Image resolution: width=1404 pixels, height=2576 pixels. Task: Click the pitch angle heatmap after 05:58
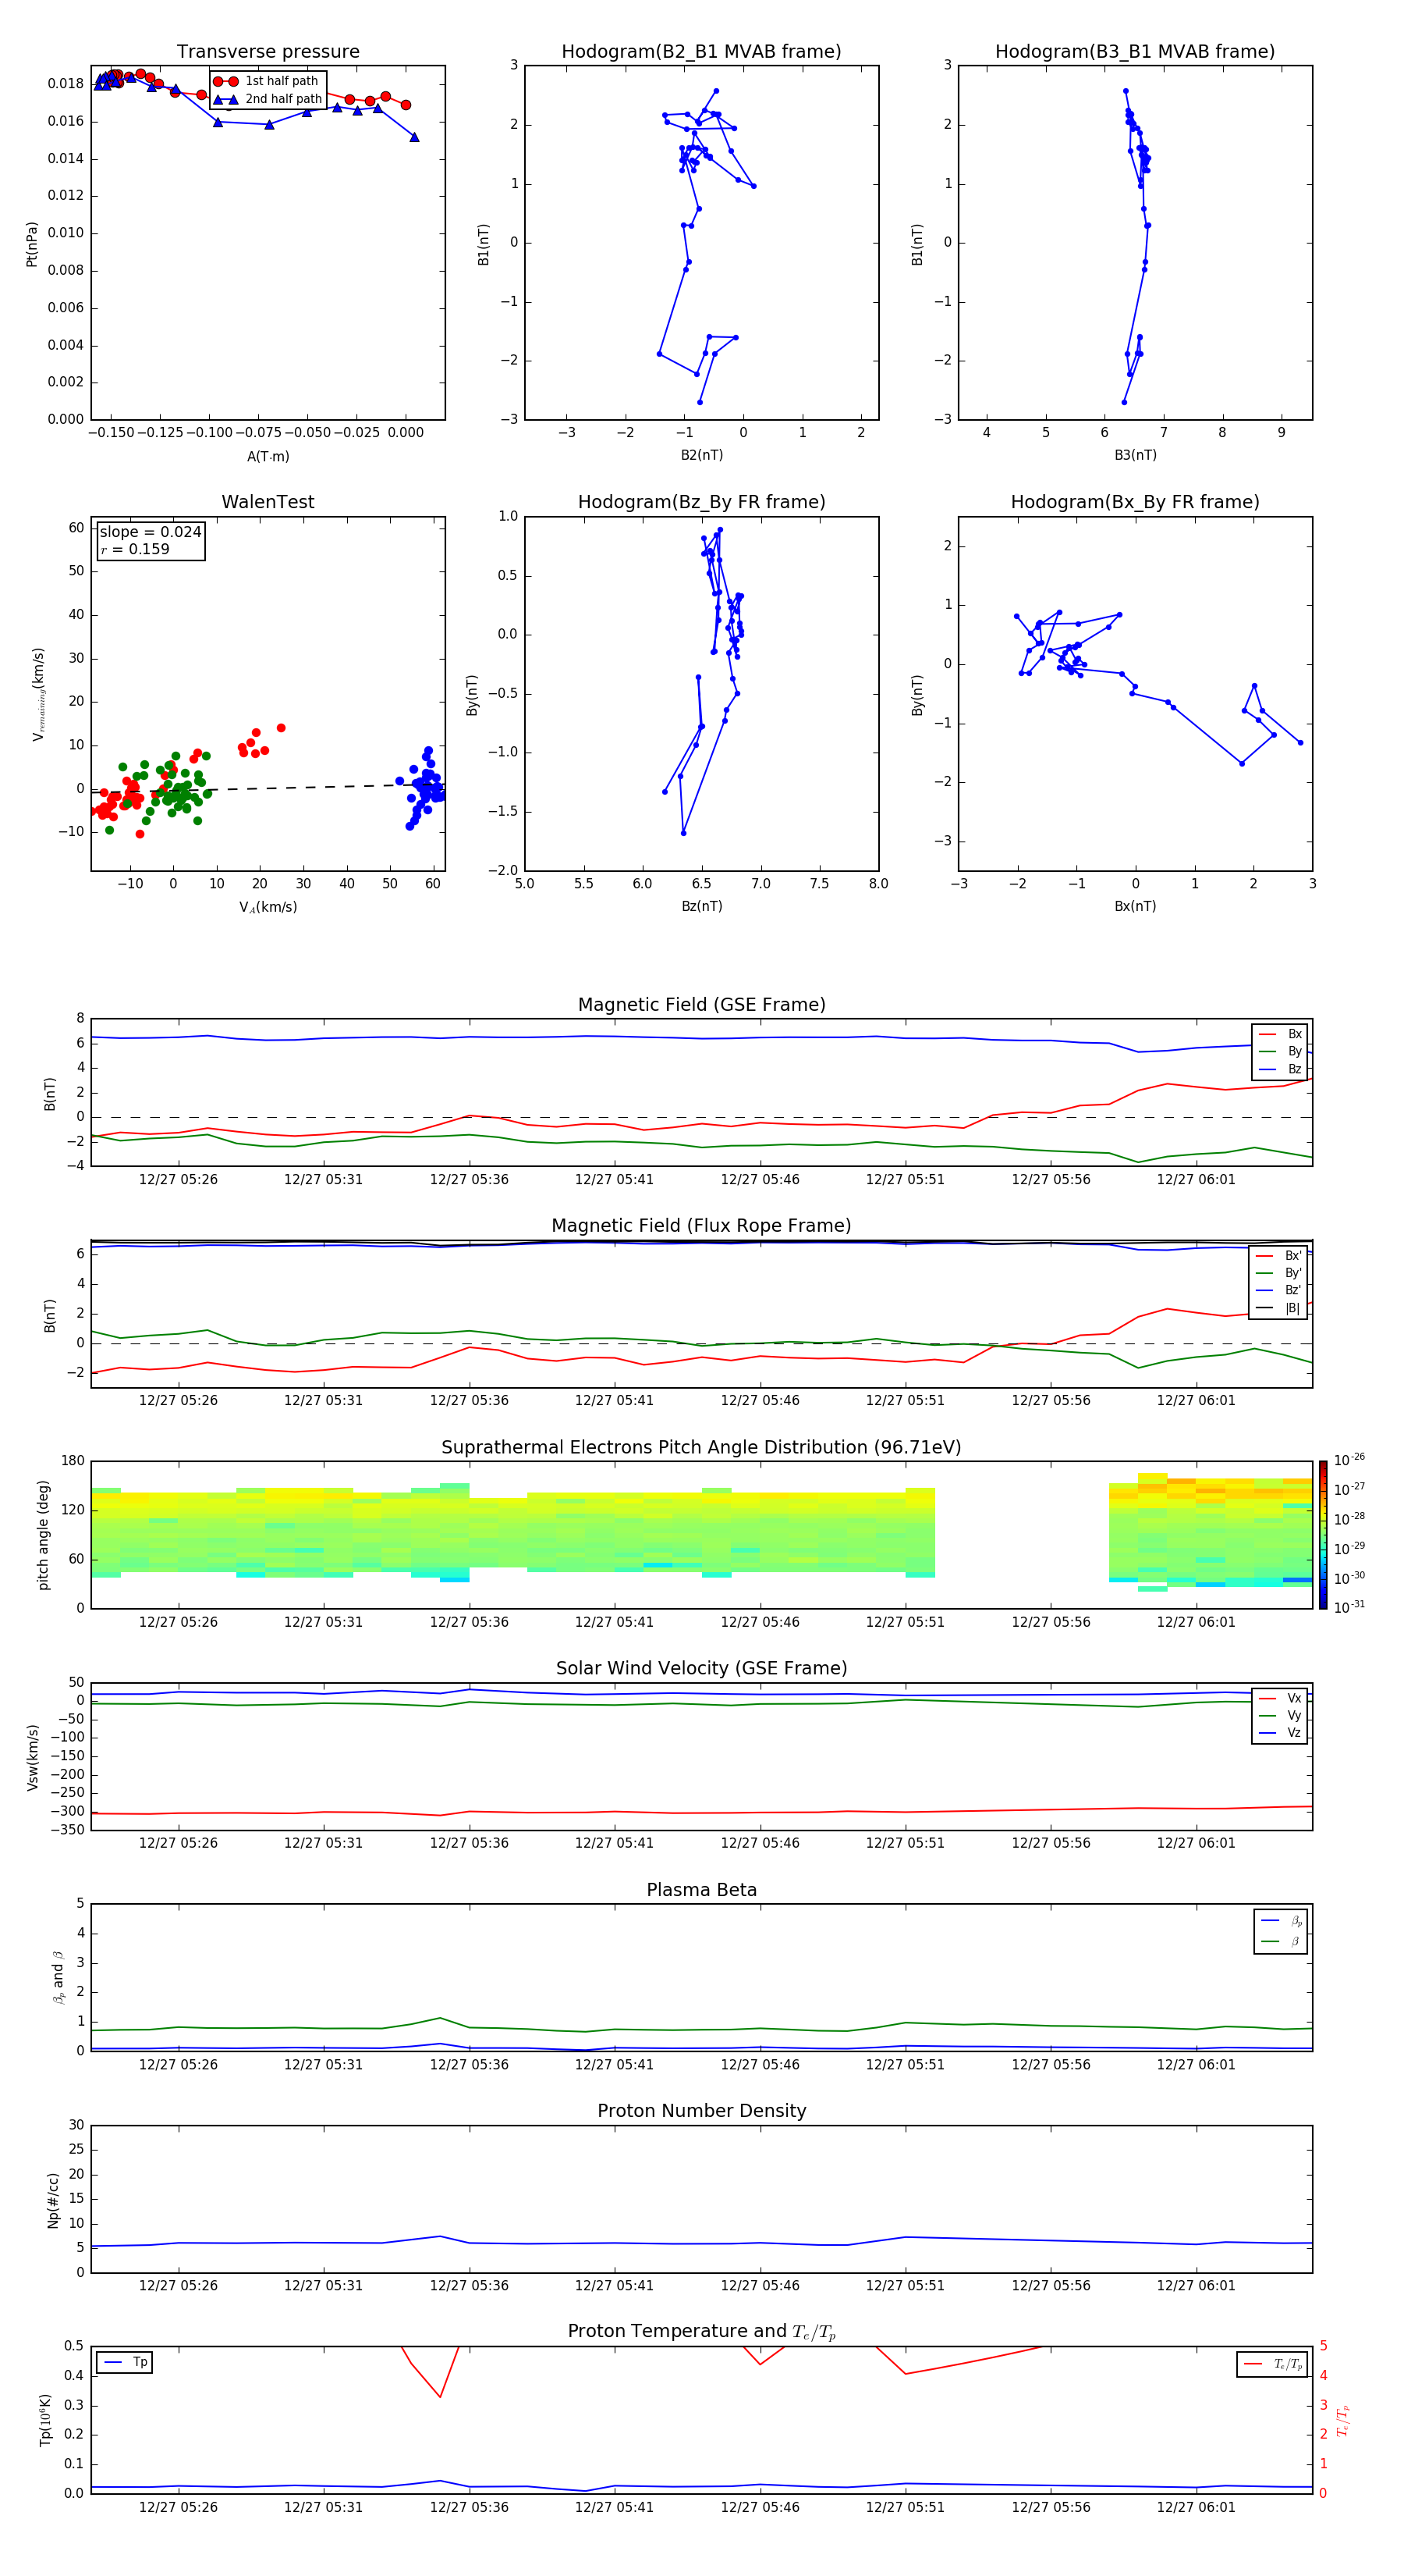click(1210, 1531)
